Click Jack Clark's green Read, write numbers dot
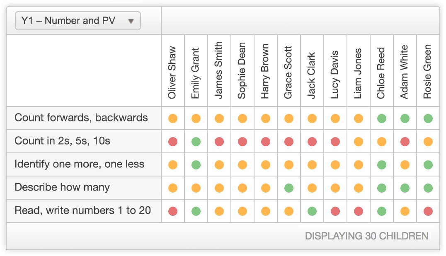The image size is (446, 256). [312, 211]
